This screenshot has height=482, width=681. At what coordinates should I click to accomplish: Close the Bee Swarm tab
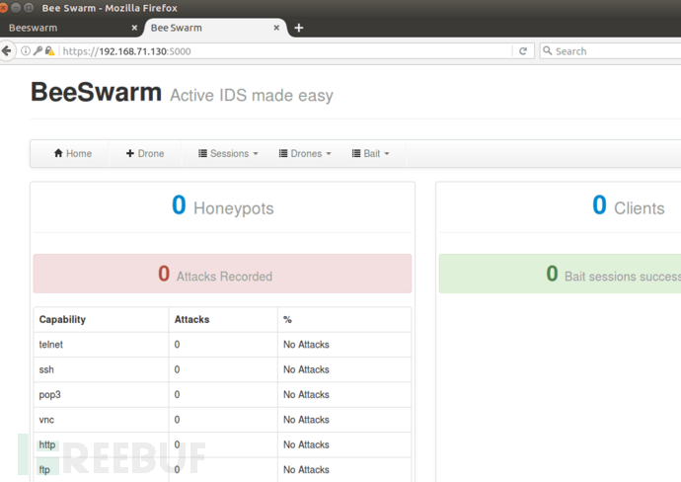(x=276, y=28)
